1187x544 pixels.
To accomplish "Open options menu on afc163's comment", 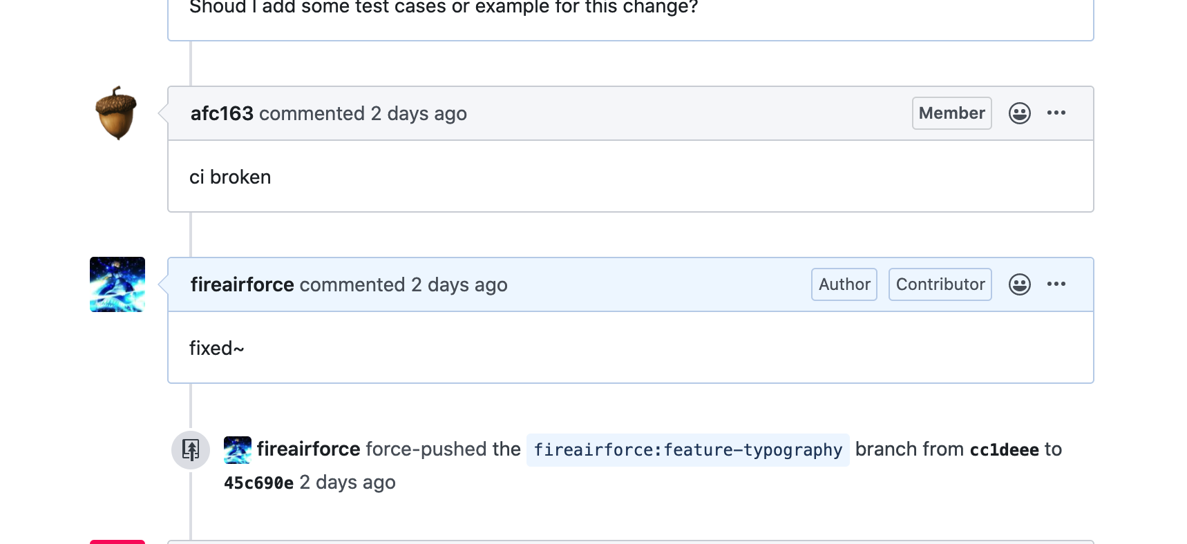I will point(1056,113).
